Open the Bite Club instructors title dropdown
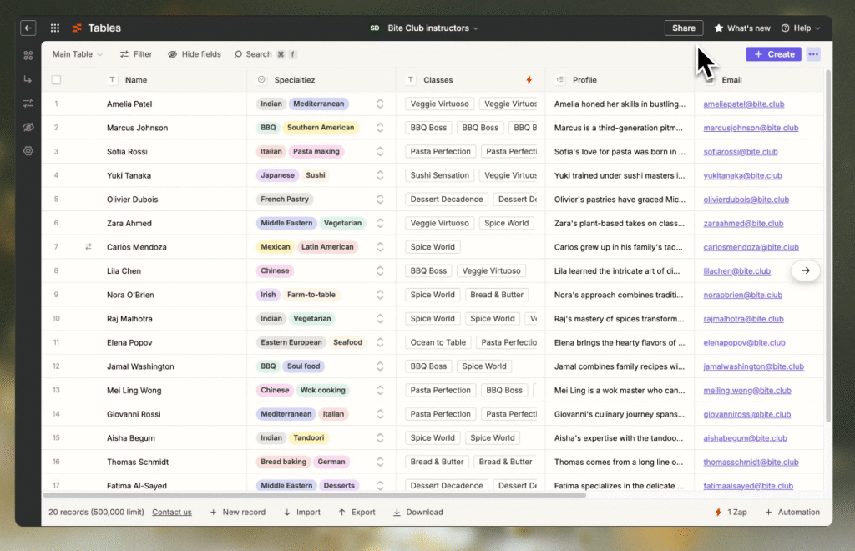Viewport: 855px width, 551px height. point(433,28)
